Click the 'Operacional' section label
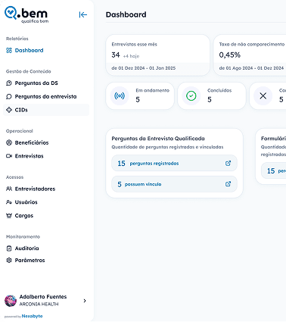 (x=20, y=131)
